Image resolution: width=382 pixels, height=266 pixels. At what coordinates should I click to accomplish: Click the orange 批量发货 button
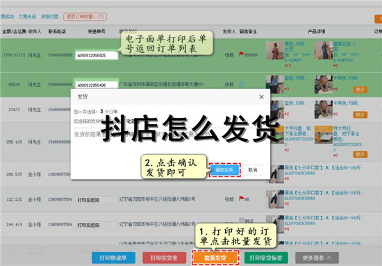pyautogui.click(x=215, y=258)
